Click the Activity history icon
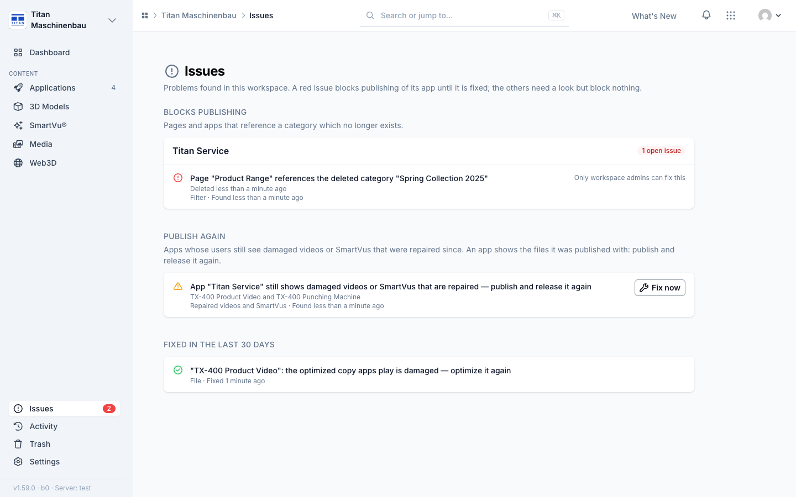 [x=18, y=426]
